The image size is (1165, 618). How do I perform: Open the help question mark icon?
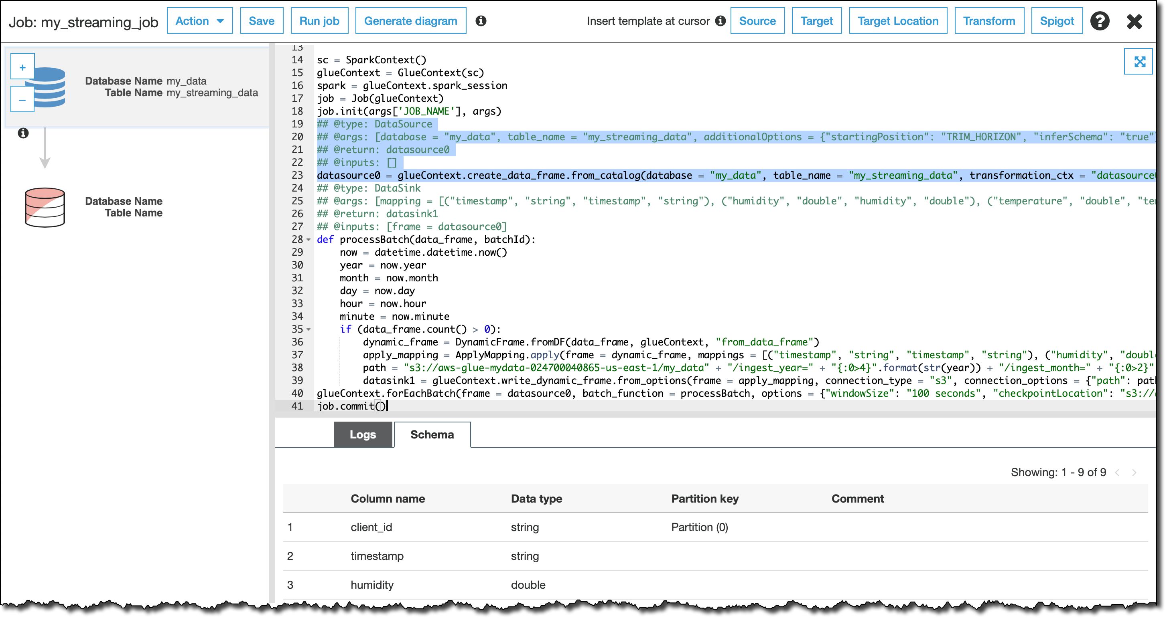pyautogui.click(x=1100, y=21)
